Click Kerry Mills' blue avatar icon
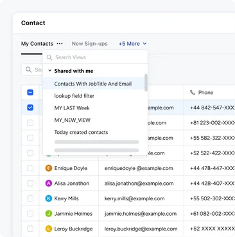The image size is (235, 237). coord(49,198)
